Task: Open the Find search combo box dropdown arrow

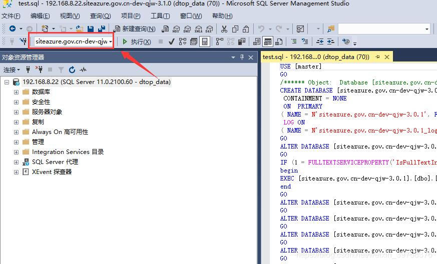Action: pyautogui.click(x=426, y=29)
